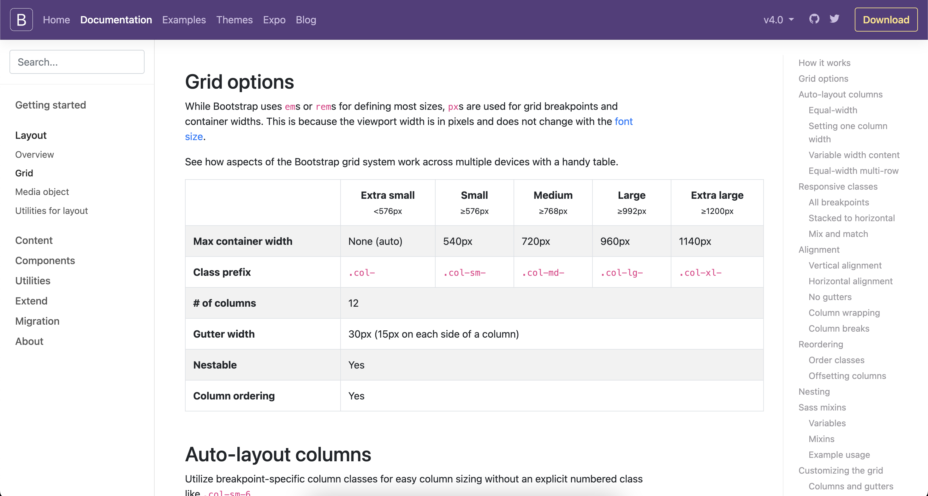Screen dimensions: 928x496
Task: Open the GitHub icon link
Action: tap(814, 19)
